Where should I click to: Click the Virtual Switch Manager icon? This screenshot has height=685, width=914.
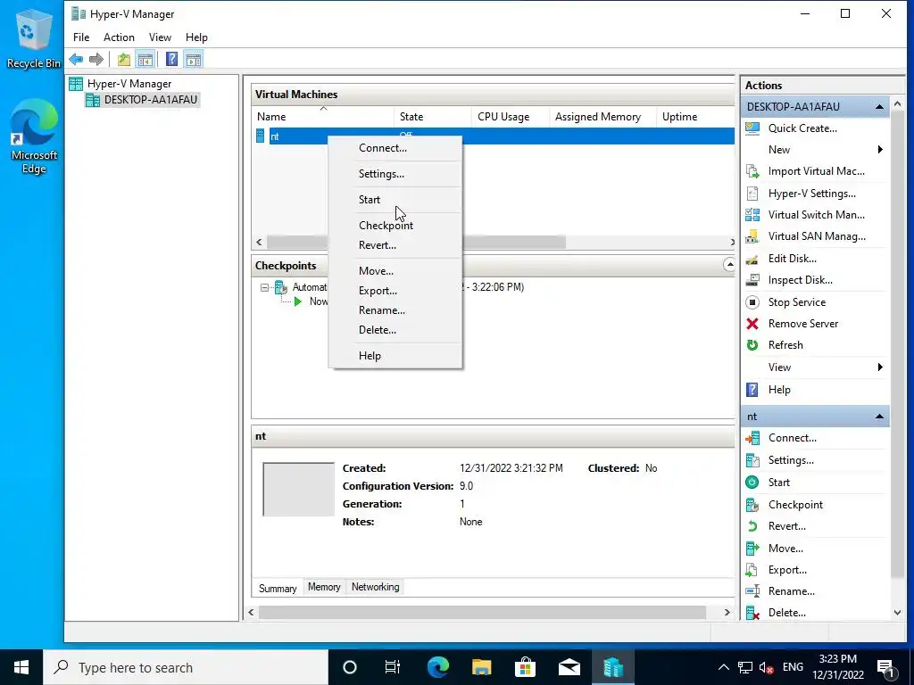(752, 215)
